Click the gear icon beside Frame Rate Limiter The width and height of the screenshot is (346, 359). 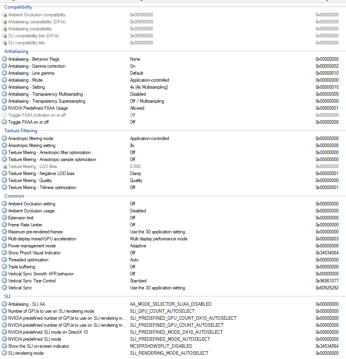coord(4,225)
